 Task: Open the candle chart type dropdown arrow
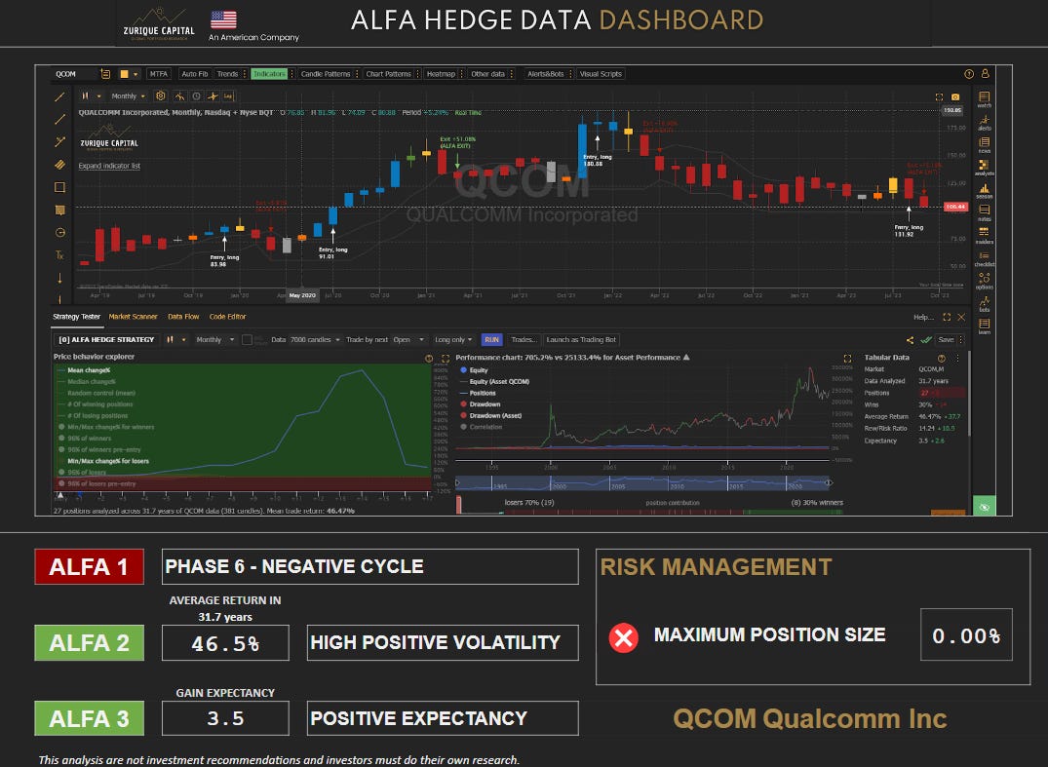pyautogui.click(x=98, y=96)
